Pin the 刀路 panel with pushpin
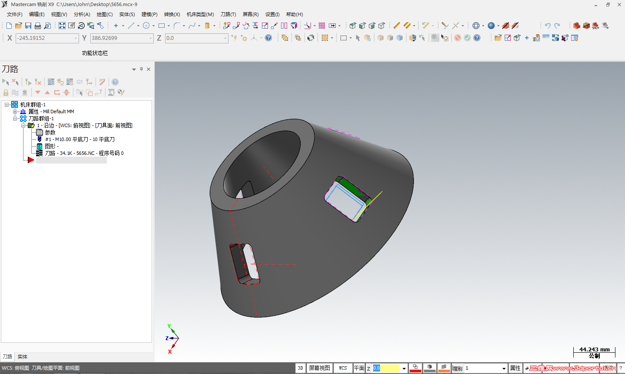This screenshot has width=625, height=374. (x=141, y=69)
